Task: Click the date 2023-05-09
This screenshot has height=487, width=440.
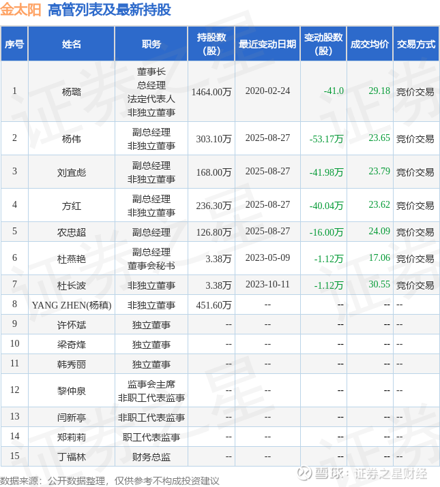Action: tap(267, 257)
